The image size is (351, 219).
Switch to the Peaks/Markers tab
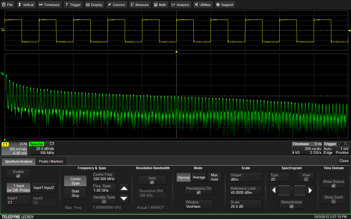51,161
